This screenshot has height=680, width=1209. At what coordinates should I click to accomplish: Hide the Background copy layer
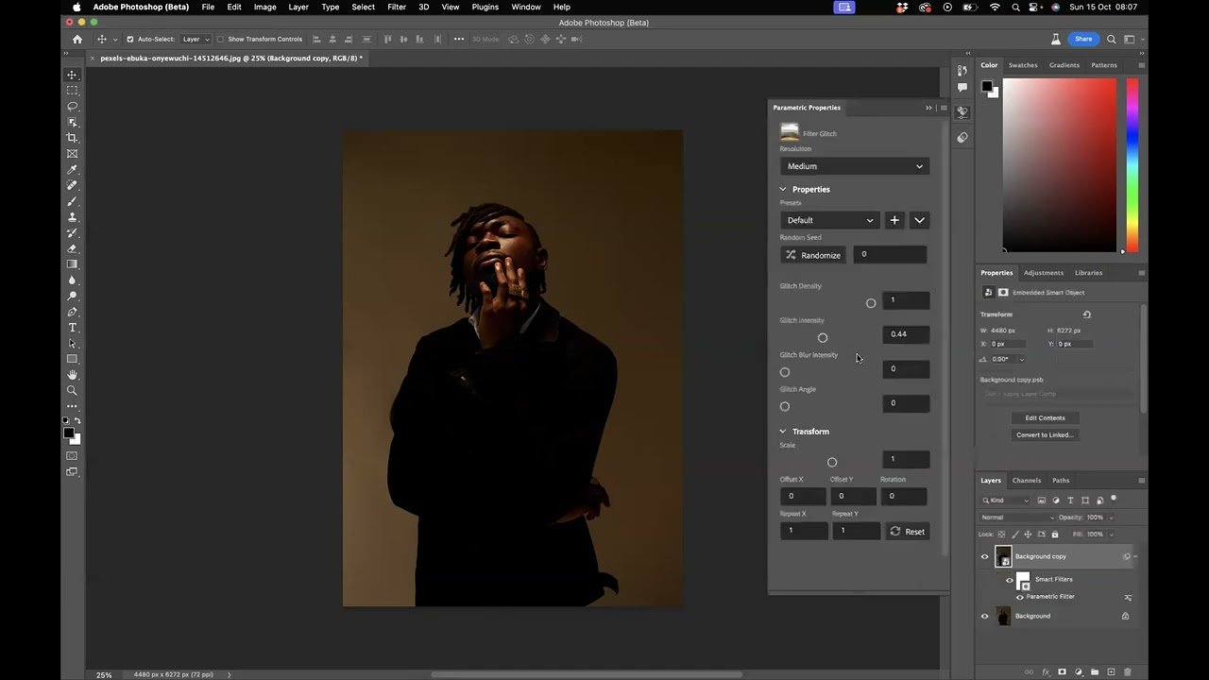(x=984, y=556)
